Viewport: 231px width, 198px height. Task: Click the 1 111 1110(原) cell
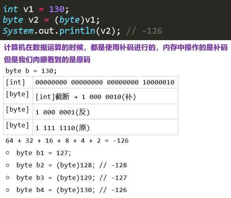click(105, 127)
